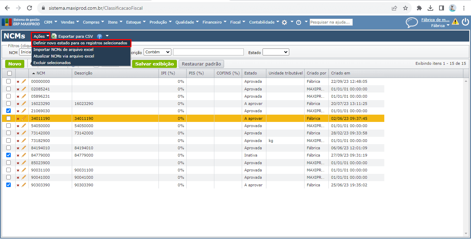
Task: Click Salvar exibição button
Action: (x=154, y=64)
